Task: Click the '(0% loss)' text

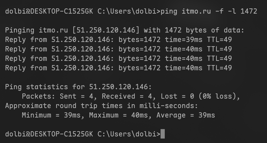Action: [x=218, y=96]
